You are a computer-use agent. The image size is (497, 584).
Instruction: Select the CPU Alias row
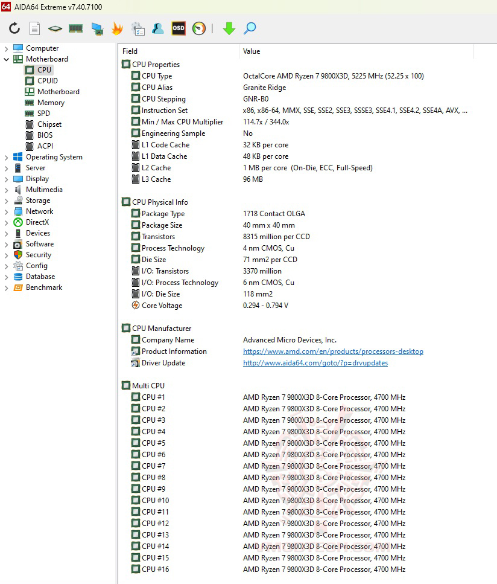297,88
